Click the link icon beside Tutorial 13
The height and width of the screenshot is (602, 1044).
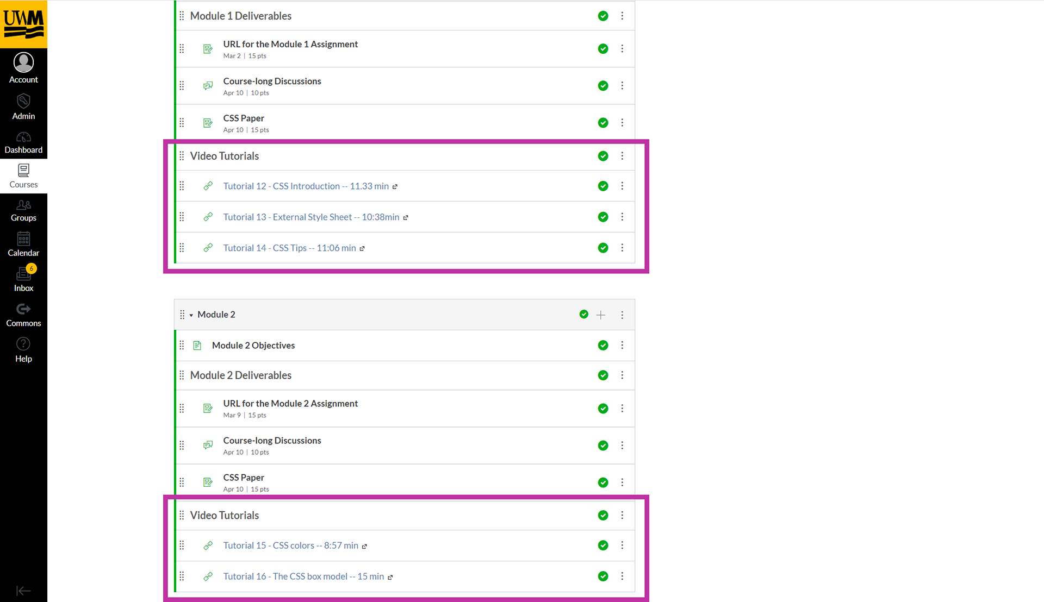pos(208,217)
